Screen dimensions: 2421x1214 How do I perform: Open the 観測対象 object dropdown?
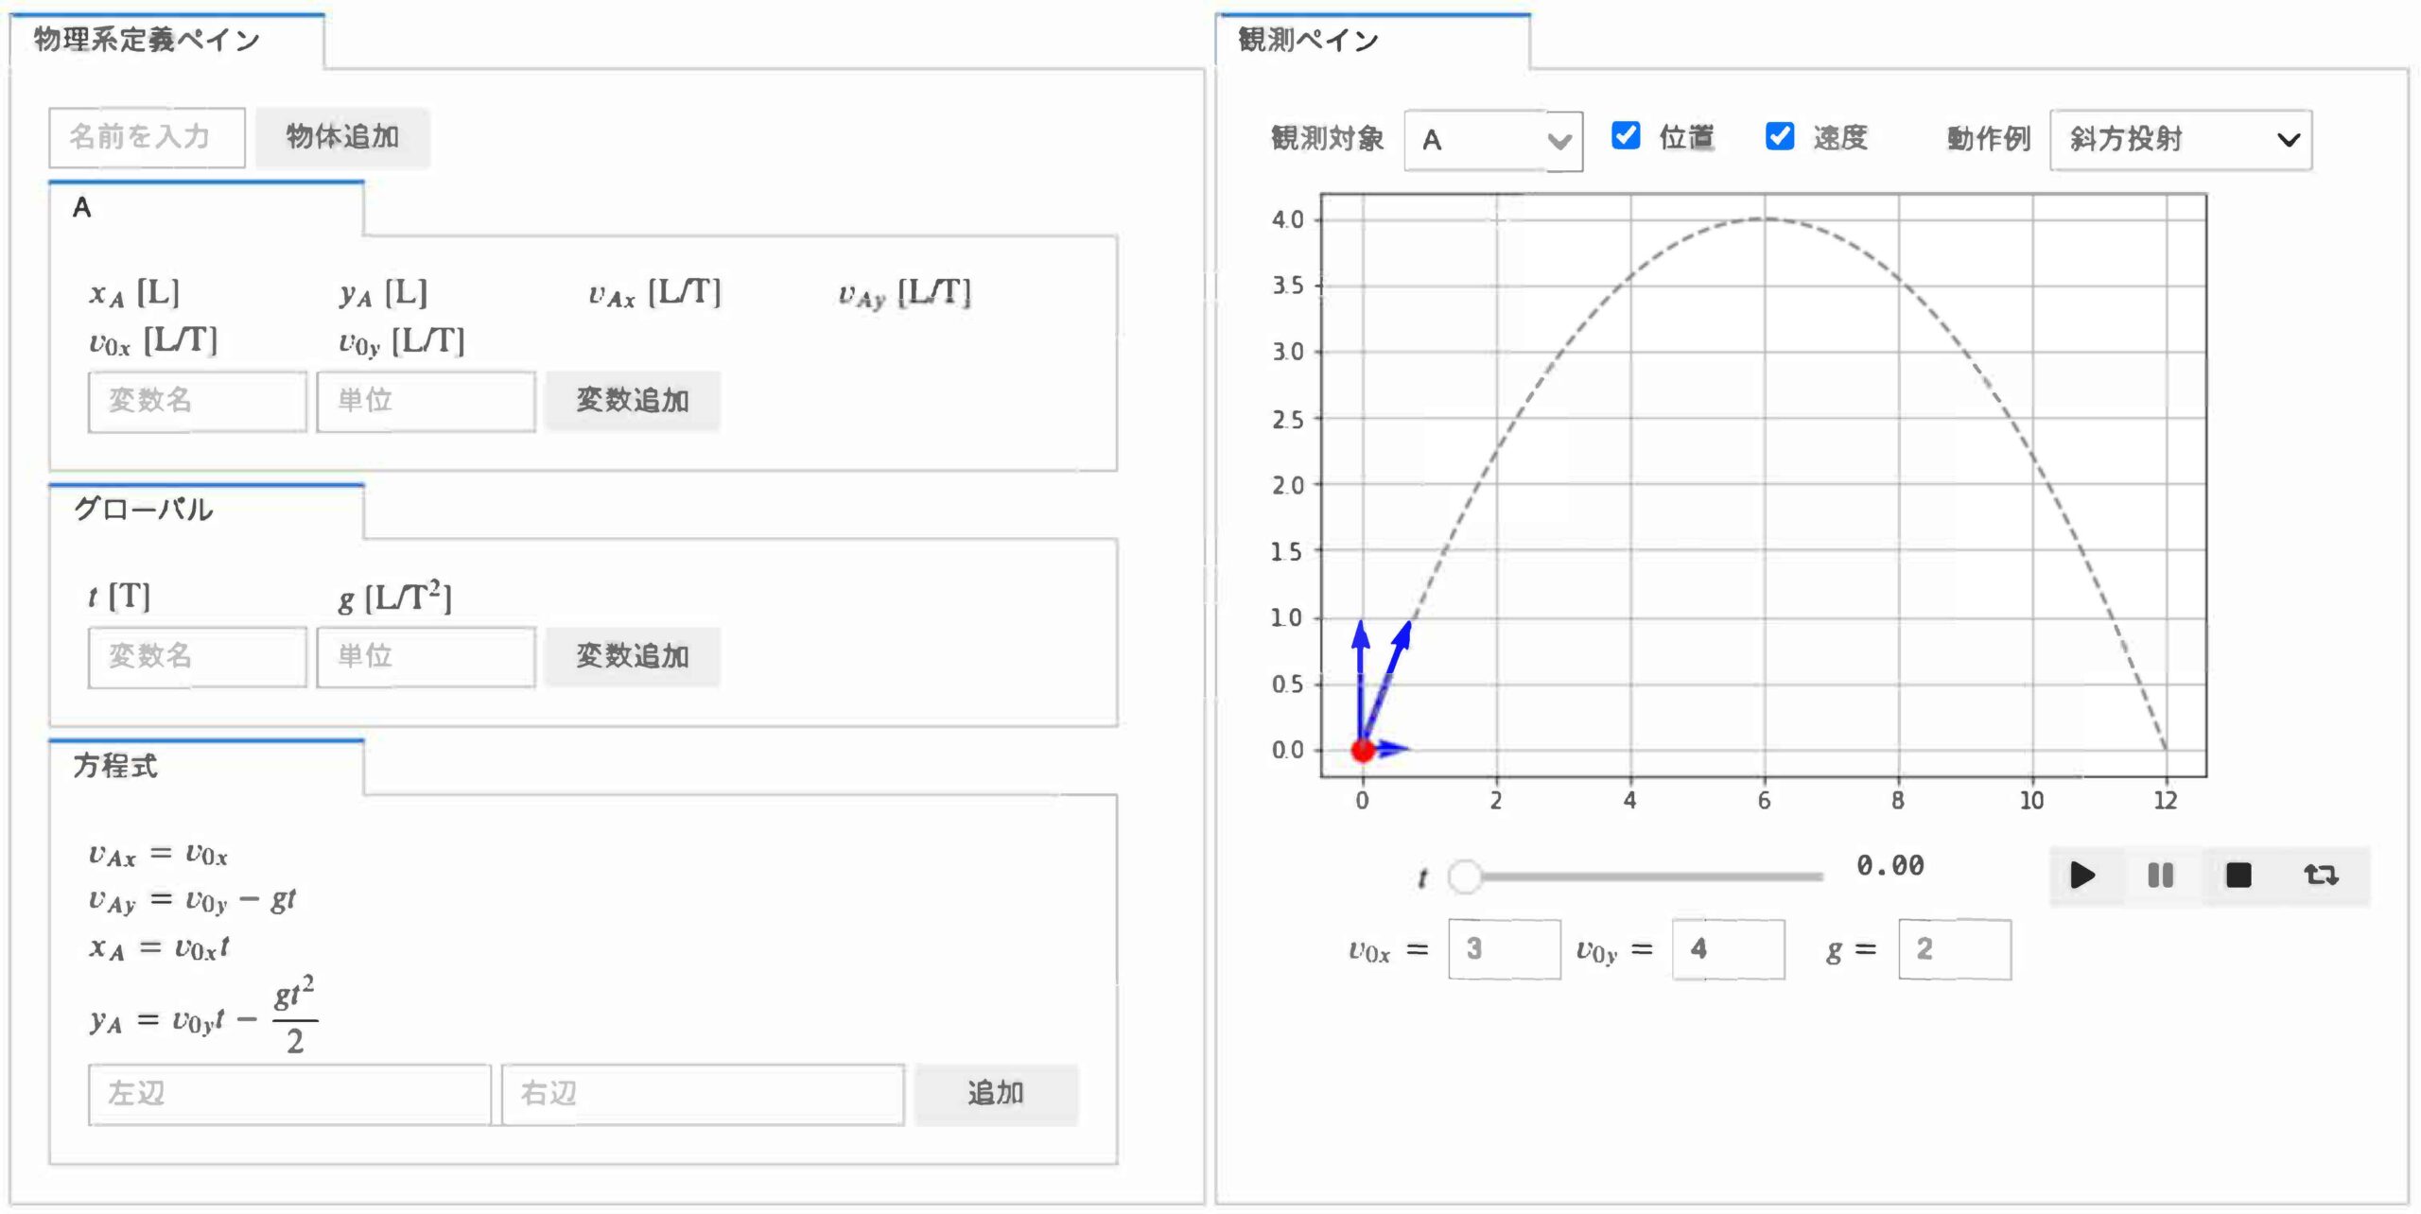[1493, 141]
